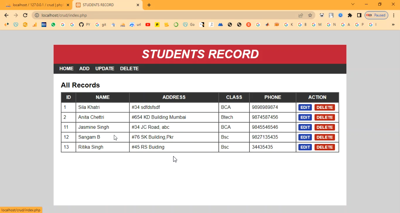Switch to the phpMyAdmin localhost tab
Viewport: 400px width, 213px height.
tap(37, 5)
